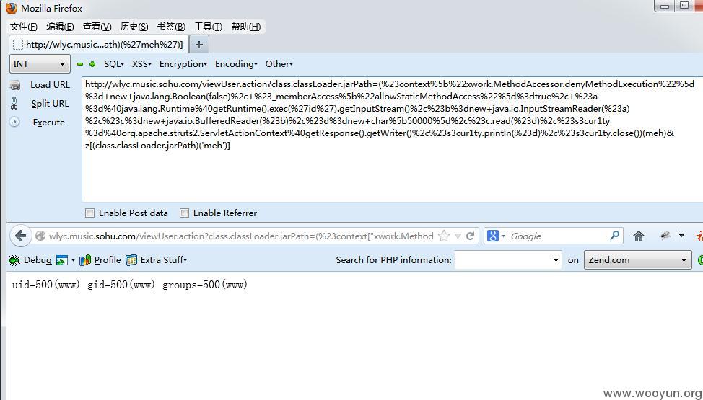Click the Split URL button label
Viewport: 703px width, 400px height.
(50, 104)
